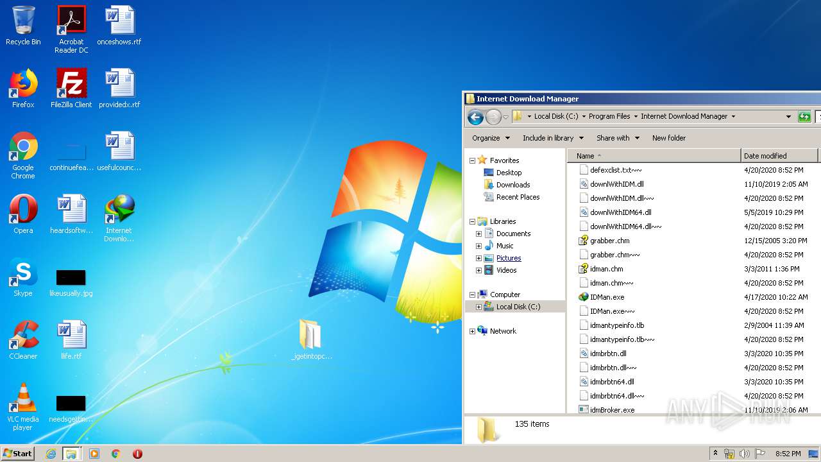Click the Explorer Forward button

pos(493,117)
